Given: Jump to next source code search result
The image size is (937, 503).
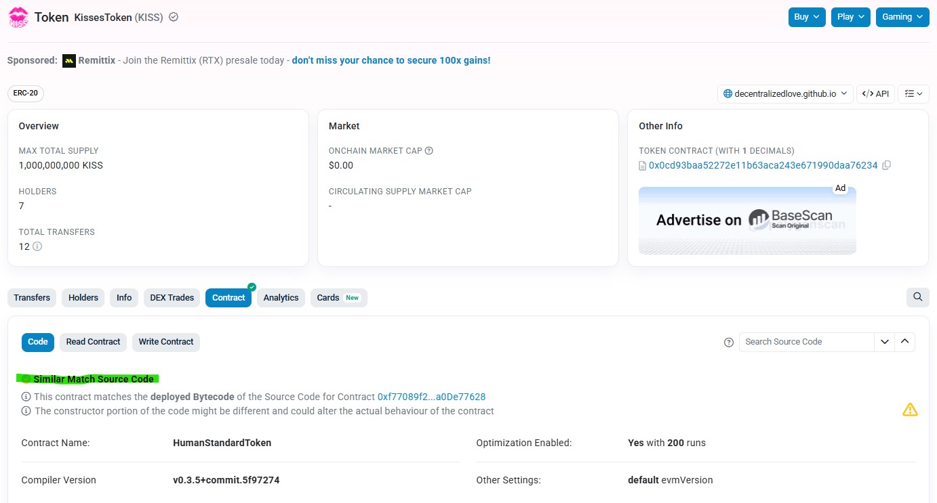Looking at the screenshot, I should pyautogui.click(x=885, y=342).
